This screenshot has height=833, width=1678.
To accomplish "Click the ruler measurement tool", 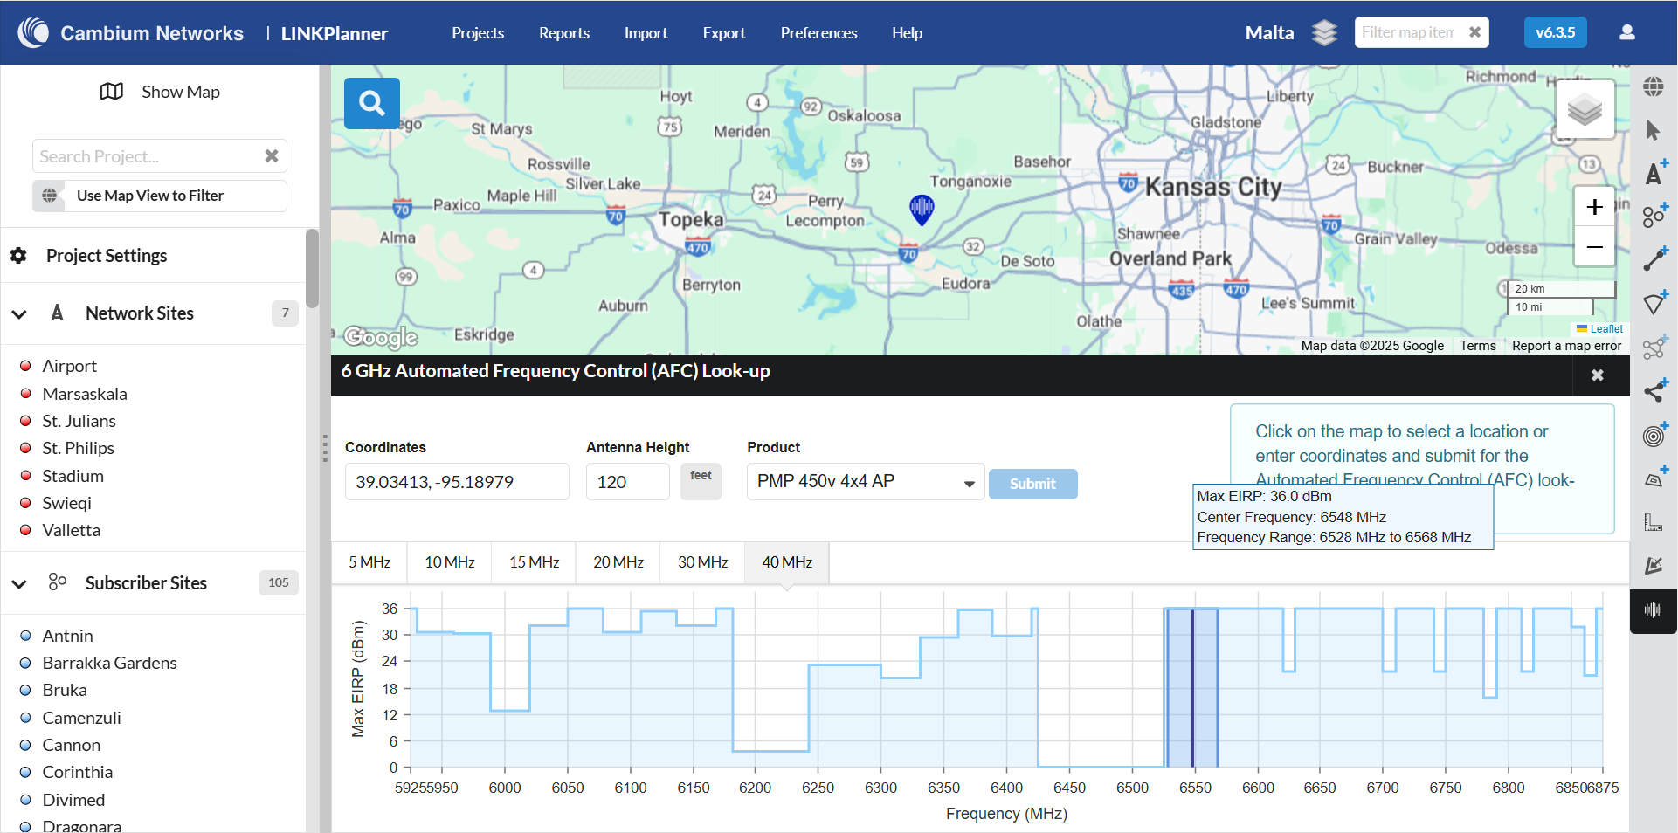I will point(1653,522).
